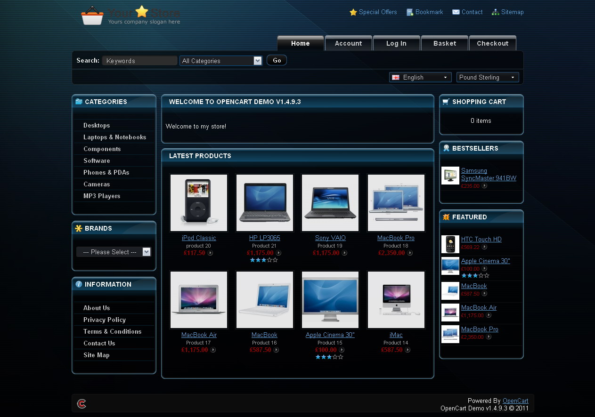Click the Information panel info icon
The image size is (595, 417).
click(x=79, y=284)
